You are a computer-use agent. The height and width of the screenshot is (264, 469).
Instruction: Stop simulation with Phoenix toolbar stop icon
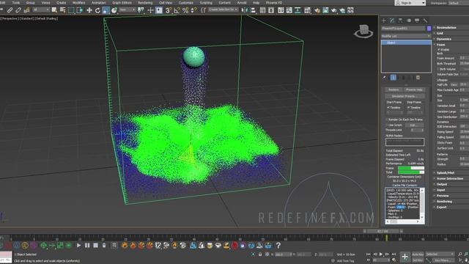click(96, 246)
